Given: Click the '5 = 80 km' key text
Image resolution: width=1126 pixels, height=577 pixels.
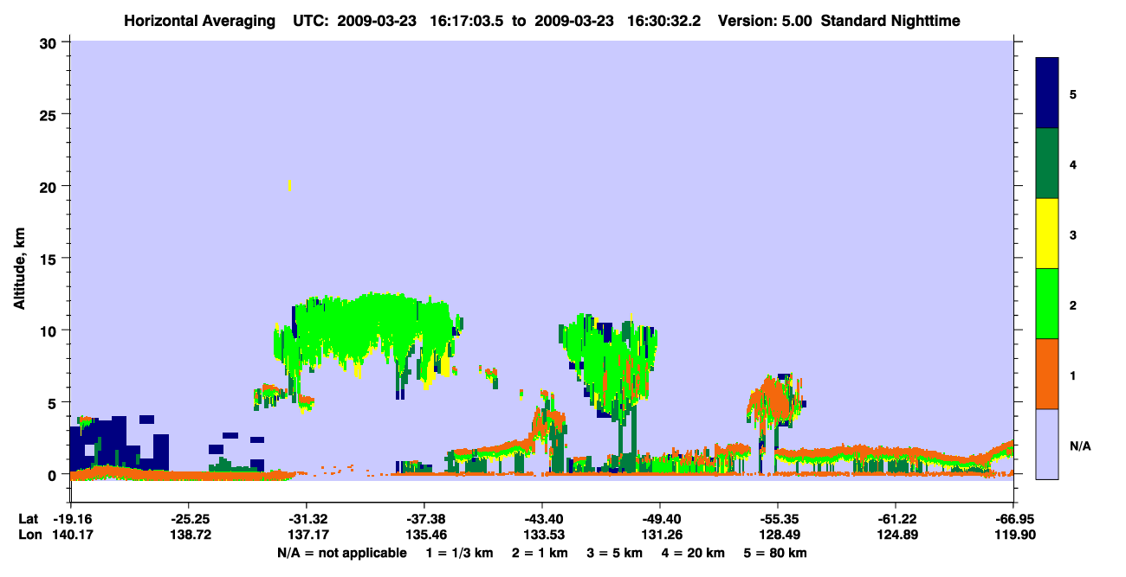Looking at the screenshot, I should pos(777,553).
